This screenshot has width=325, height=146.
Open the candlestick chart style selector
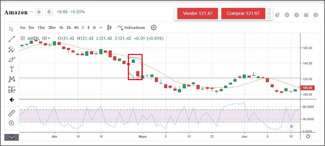point(110,27)
